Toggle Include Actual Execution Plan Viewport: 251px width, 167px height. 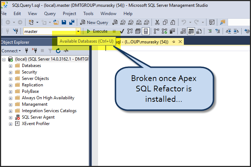click(x=157, y=31)
